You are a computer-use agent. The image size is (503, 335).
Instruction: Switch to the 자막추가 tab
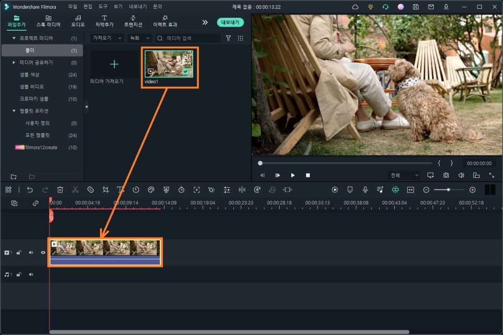[104, 21]
